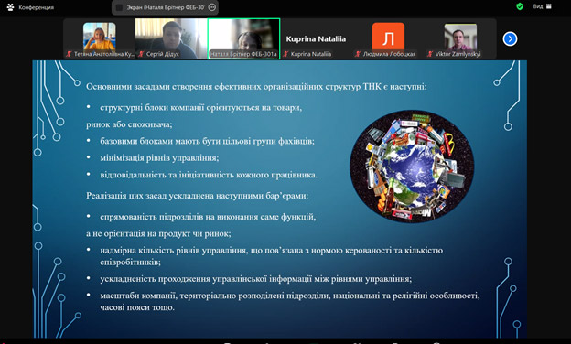This screenshot has width=571, height=344.
Task: Click the Экран shared screen tab label
Action: pyautogui.click(x=166, y=7)
